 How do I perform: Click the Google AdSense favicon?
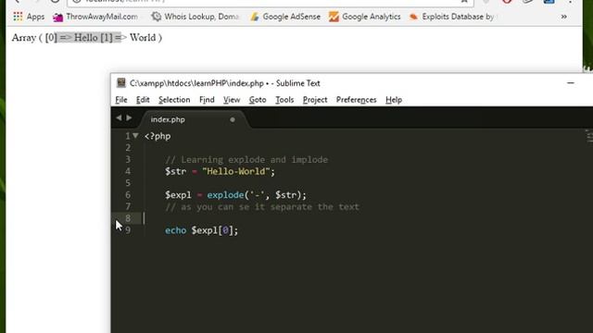click(255, 17)
